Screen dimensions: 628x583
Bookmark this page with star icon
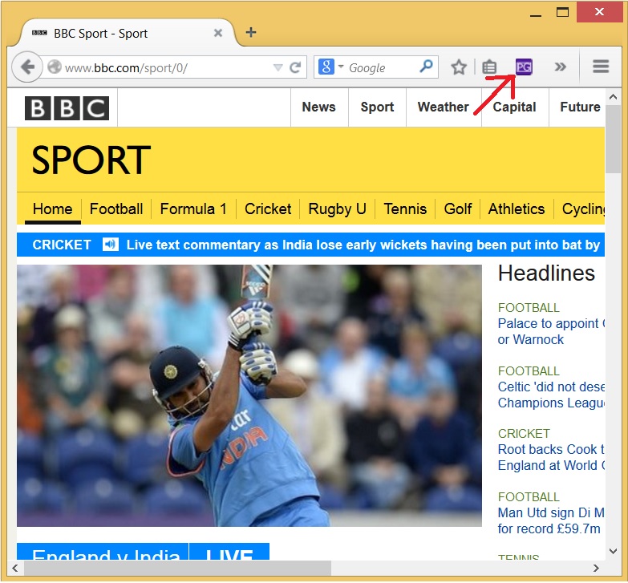(459, 67)
